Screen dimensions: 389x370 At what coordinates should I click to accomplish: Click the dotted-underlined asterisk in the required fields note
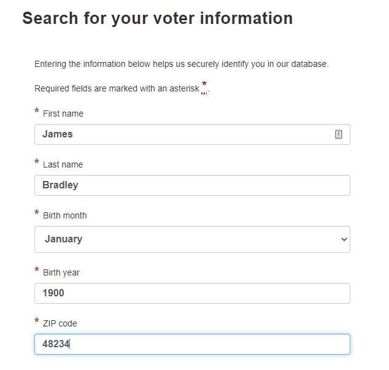[204, 87]
